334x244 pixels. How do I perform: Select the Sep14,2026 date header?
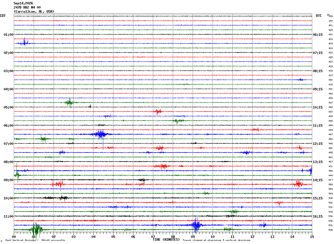click(x=23, y=3)
